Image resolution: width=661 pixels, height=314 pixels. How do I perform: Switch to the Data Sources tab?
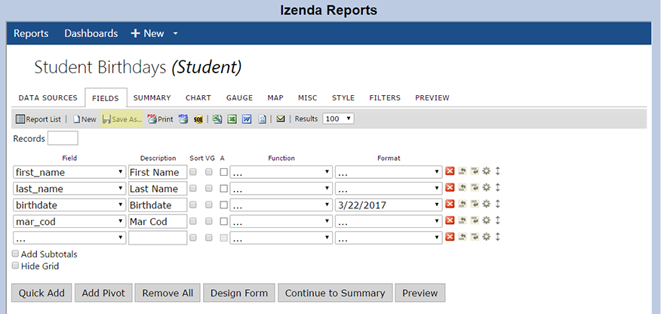(x=48, y=98)
